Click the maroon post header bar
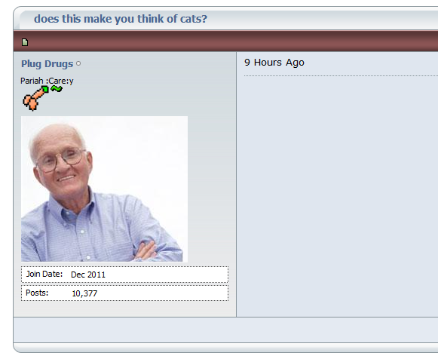The height and width of the screenshot is (362, 438). coord(225,41)
